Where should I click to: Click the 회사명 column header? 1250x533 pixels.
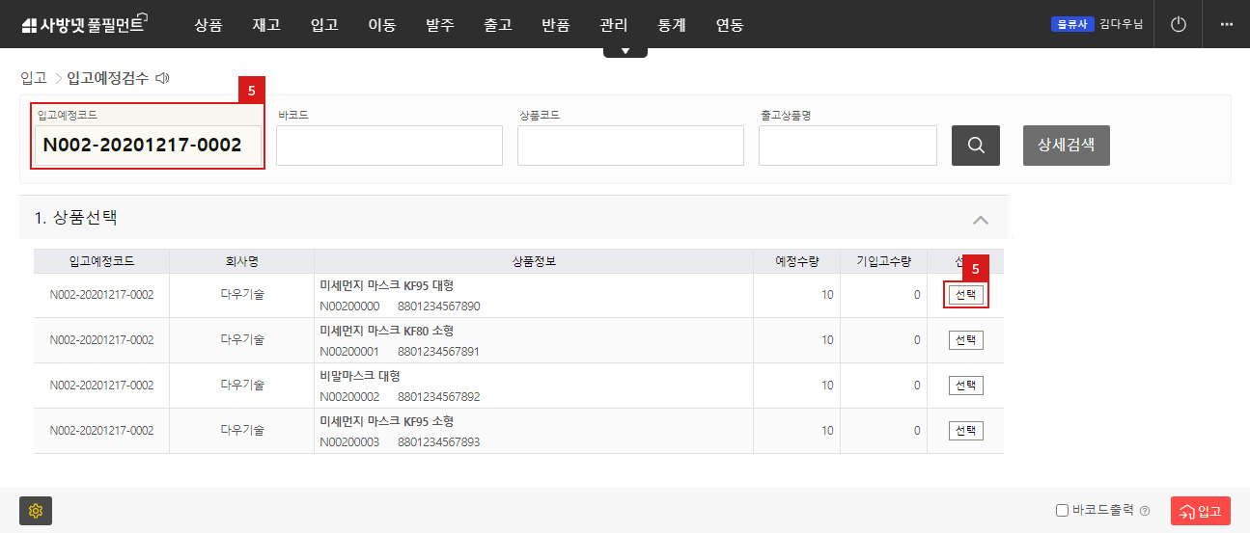point(241,261)
